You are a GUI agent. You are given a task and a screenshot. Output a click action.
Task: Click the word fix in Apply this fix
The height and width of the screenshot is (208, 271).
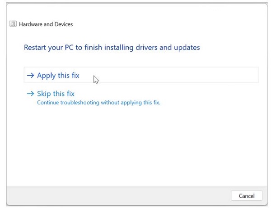[75, 75]
